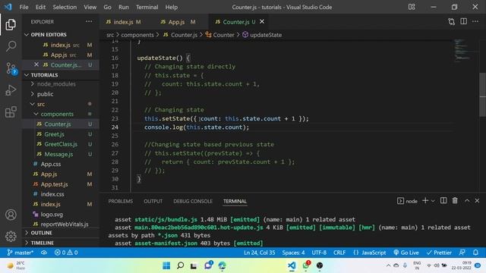Open the Extensions view

pyautogui.click(x=11, y=112)
